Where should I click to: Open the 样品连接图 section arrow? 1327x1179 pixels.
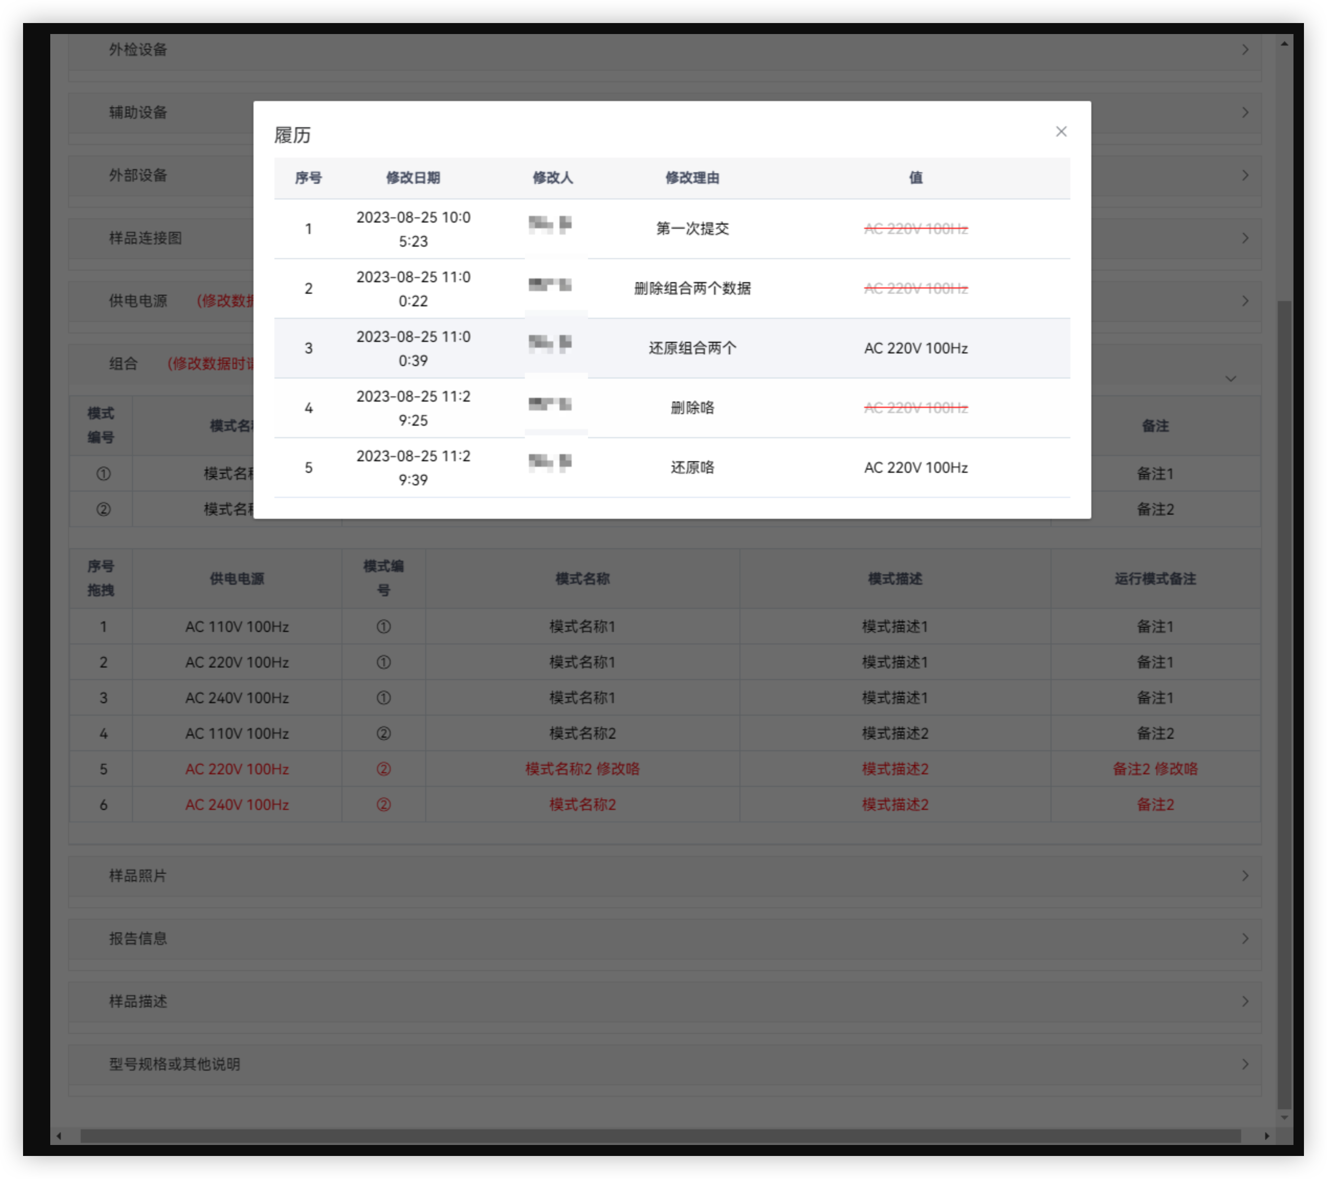(x=1245, y=238)
